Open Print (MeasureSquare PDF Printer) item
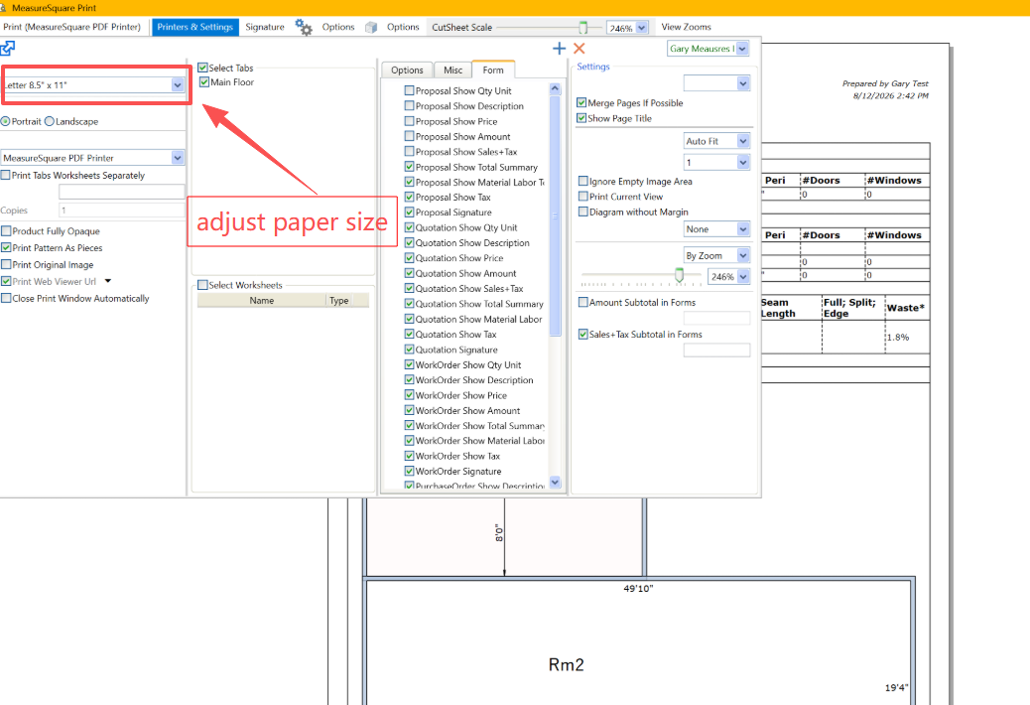Screen dimensions: 1030x705 (x=72, y=27)
